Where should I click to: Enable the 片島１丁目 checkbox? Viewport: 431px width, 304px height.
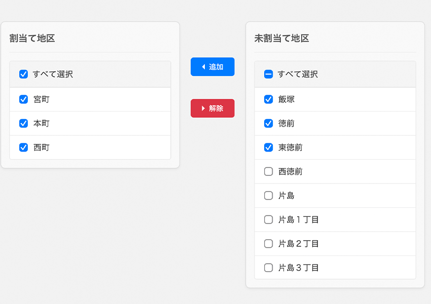[269, 220]
